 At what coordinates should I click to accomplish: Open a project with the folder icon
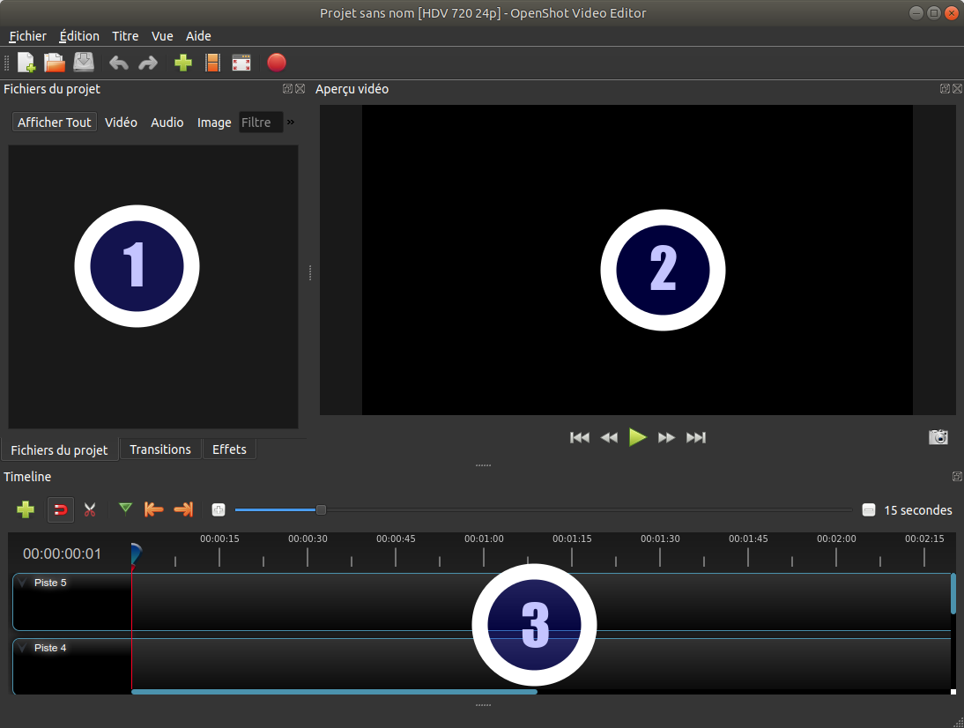tap(55, 63)
